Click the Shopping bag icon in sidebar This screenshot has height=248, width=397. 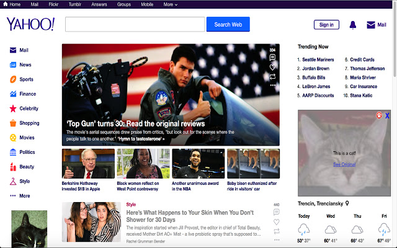[13, 123]
